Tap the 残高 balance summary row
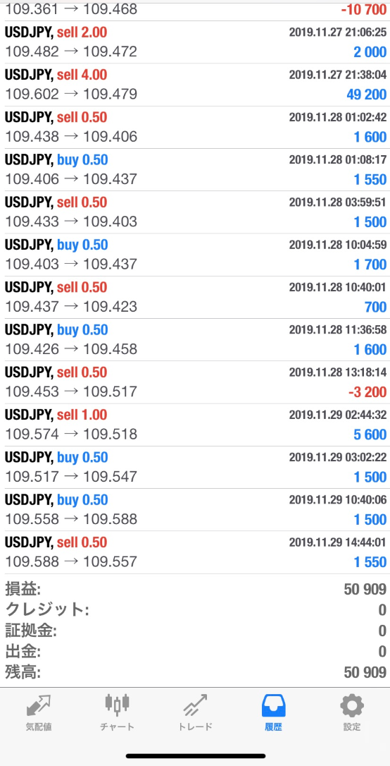Viewport: 390px width, 766px height. [x=195, y=672]
